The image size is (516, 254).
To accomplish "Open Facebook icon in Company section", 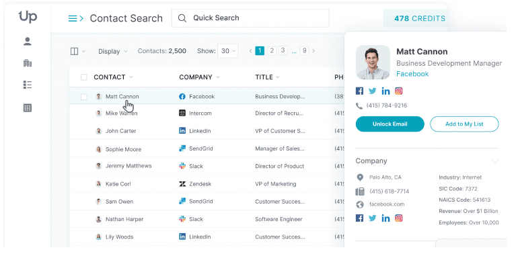I will (360, 218).
